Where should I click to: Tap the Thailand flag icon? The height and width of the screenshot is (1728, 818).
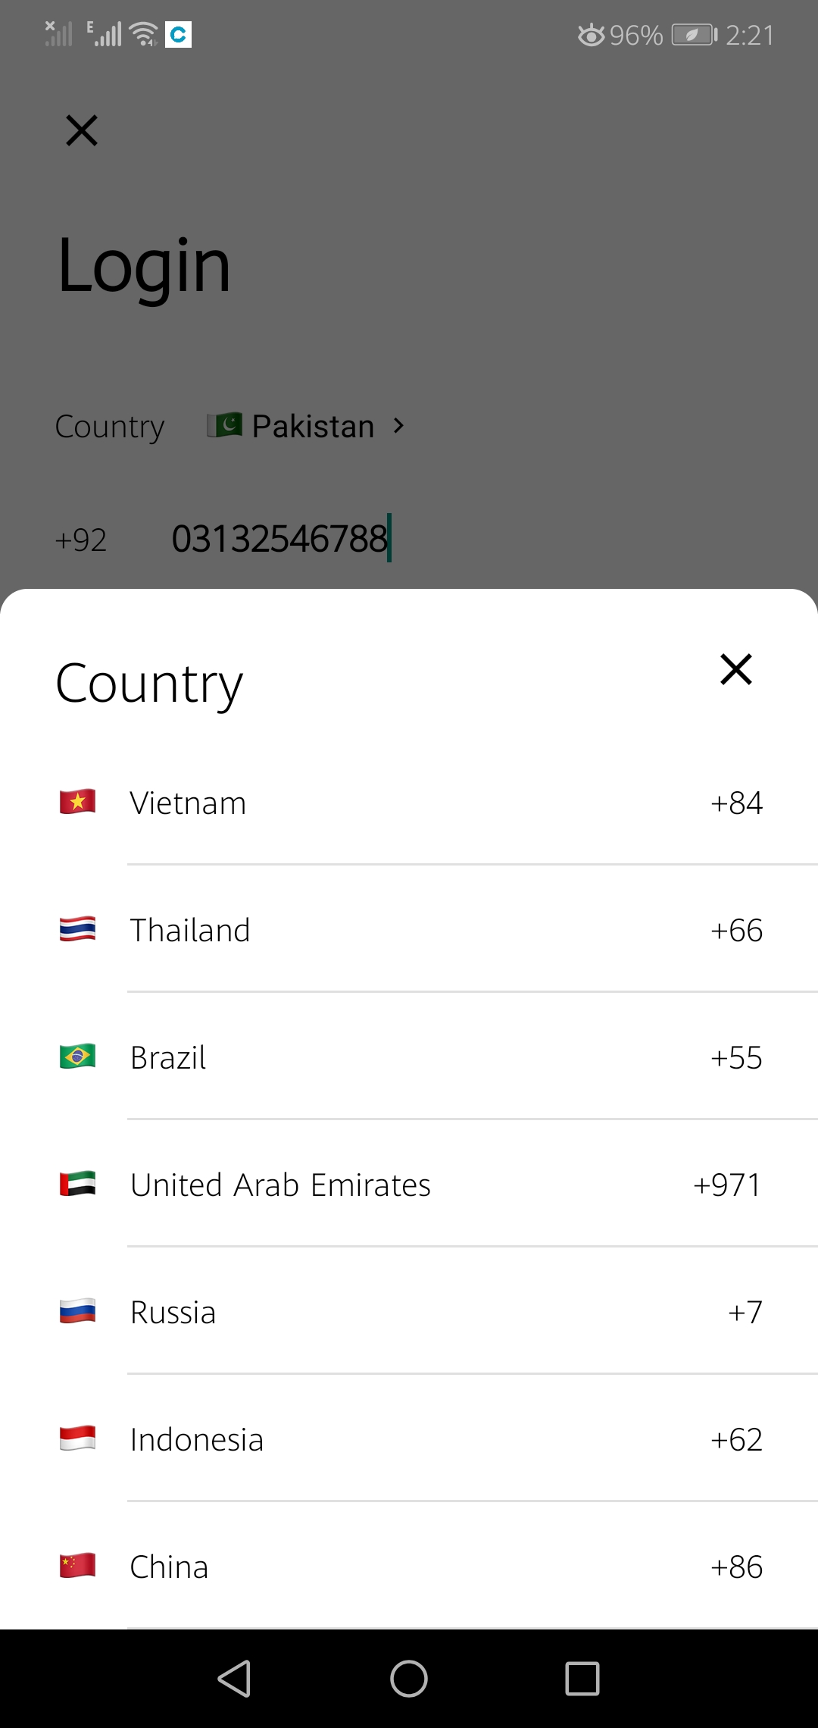(77, 929)
